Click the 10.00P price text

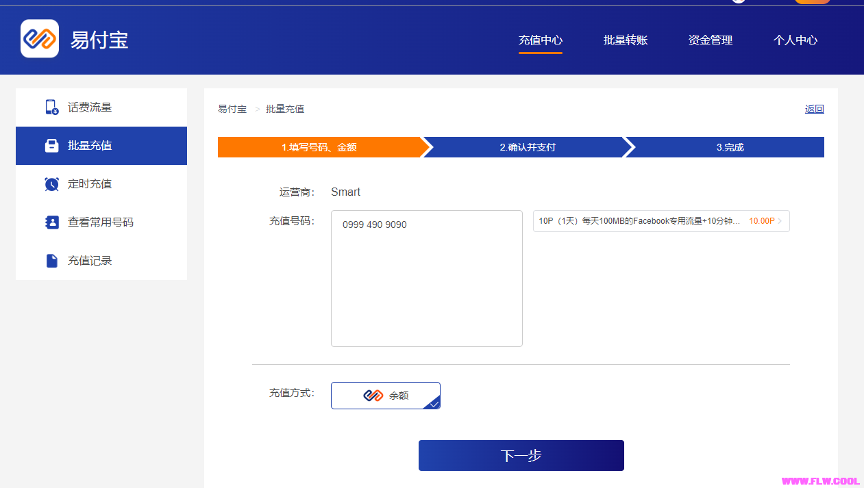(x=762, y=221)
